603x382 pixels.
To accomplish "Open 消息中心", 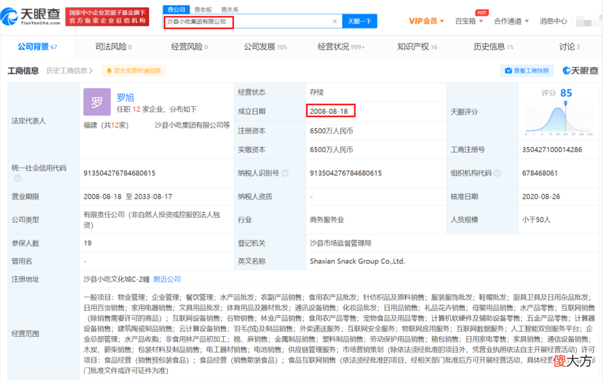I will click(553, 21).
